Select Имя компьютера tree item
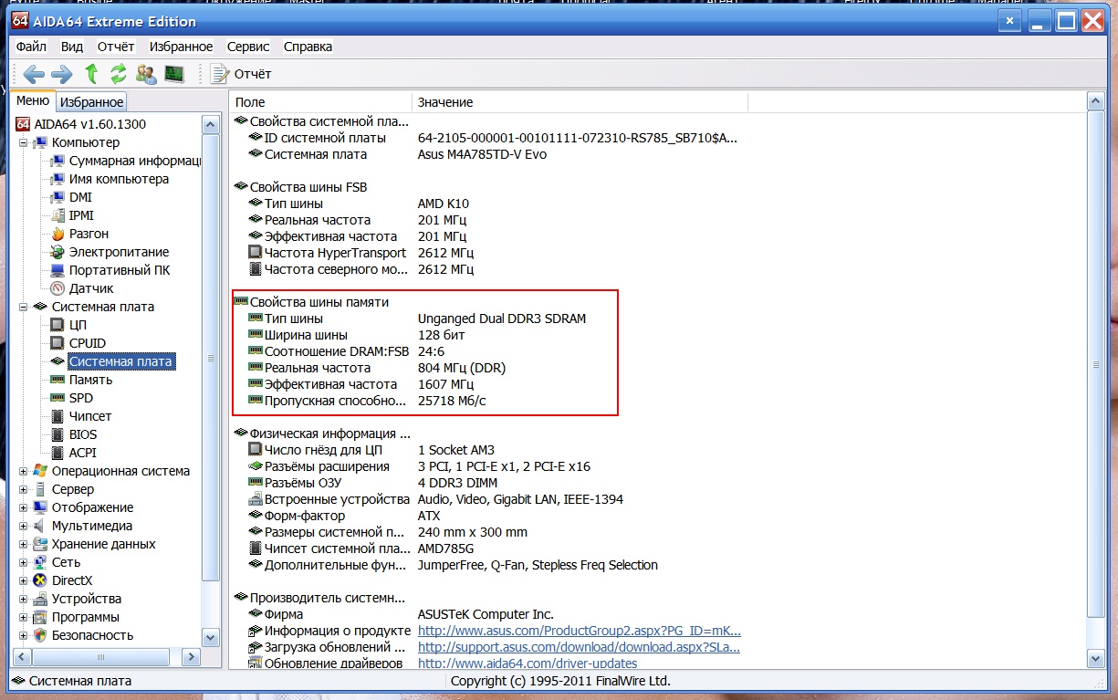1118x700 pixels. [119, 179]
